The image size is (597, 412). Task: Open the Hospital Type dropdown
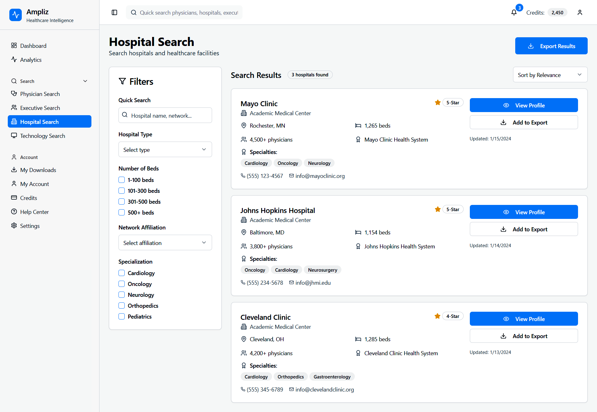click(165, 150)
